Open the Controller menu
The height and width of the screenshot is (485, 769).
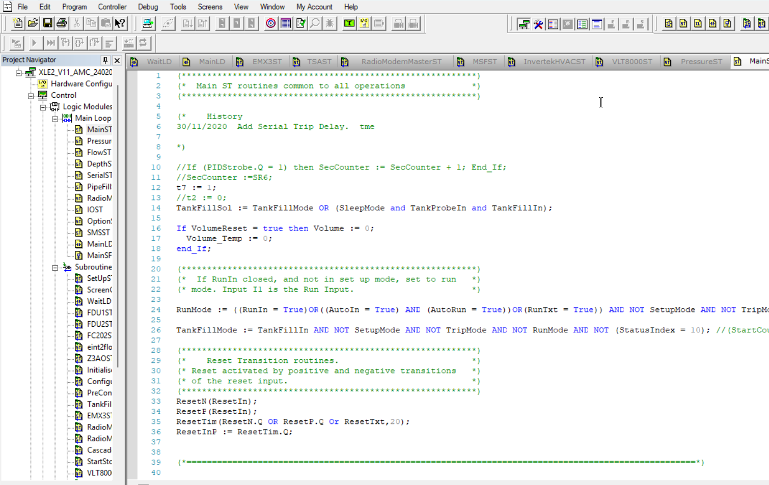[x=112, y=7]
